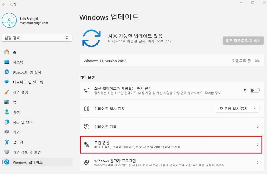
Task: Click the large update sync arrows icon
Action: [x=92, y=38]
